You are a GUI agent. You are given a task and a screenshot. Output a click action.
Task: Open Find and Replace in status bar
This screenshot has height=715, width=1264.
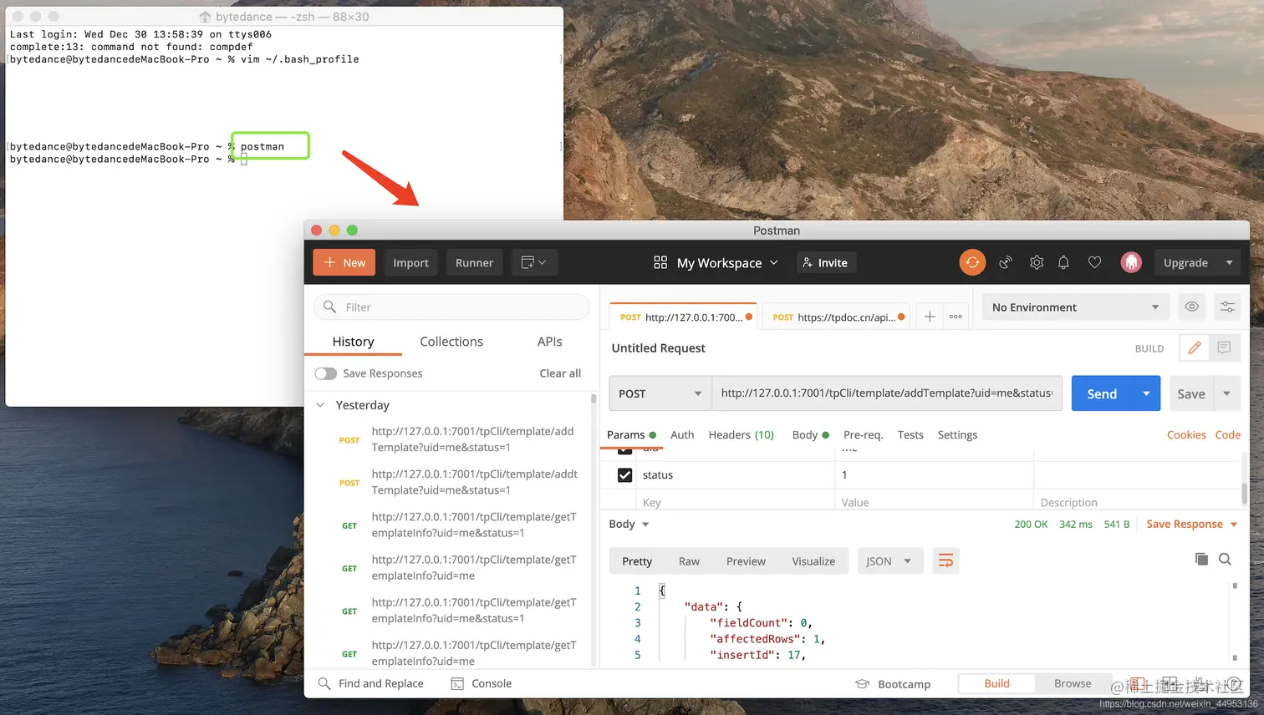pos(371,683)
